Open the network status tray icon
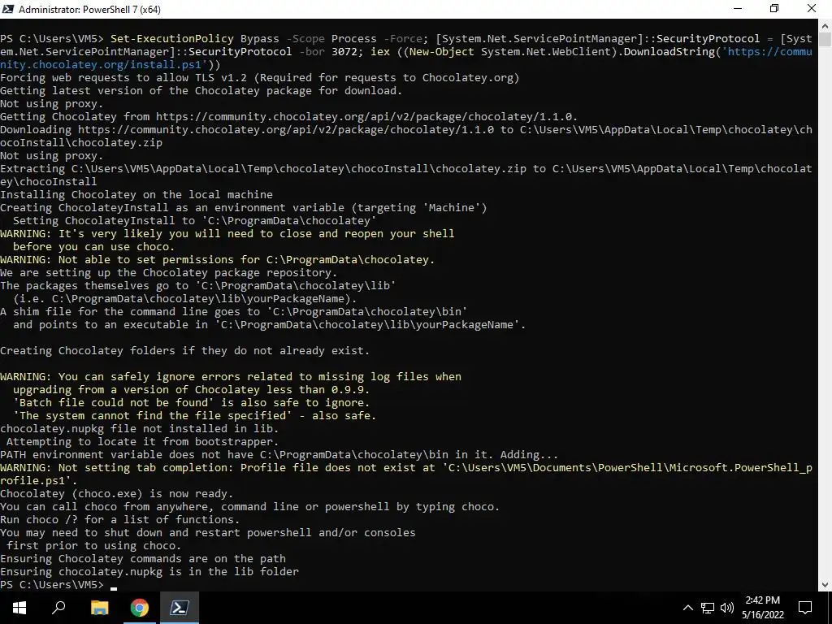The image size is (832, 624). click(x=708, y=608)
